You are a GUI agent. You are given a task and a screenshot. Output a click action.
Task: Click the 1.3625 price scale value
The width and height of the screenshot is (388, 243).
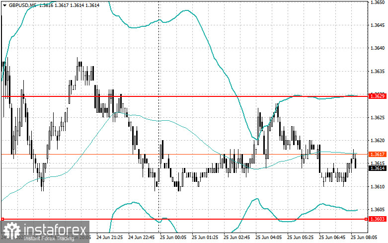(378, 117)
